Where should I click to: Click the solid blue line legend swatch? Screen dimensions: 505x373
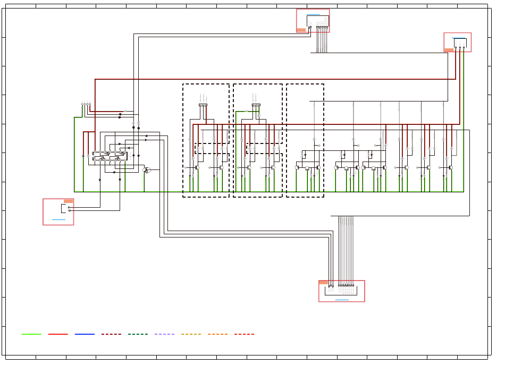85,334
